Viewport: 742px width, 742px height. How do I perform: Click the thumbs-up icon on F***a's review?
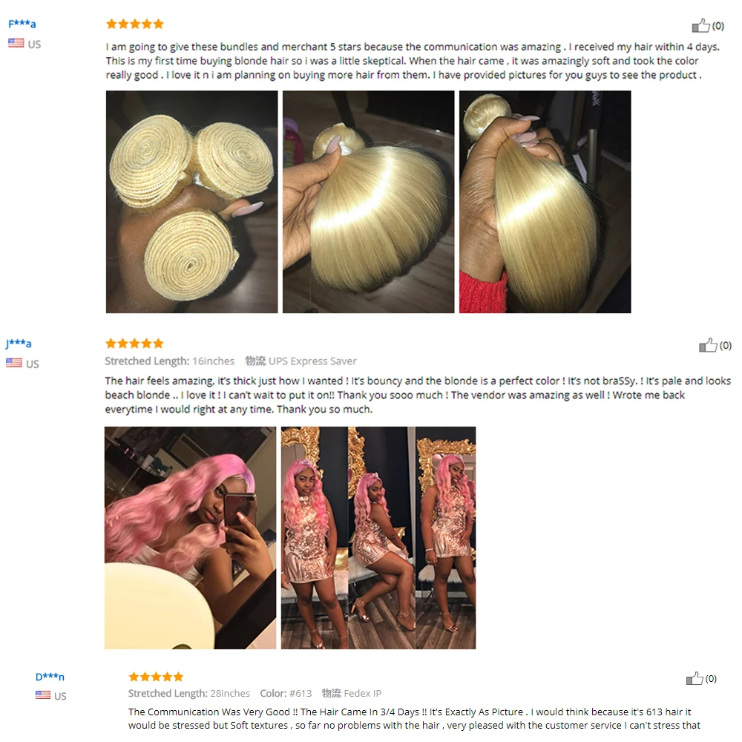pos(701,25)
